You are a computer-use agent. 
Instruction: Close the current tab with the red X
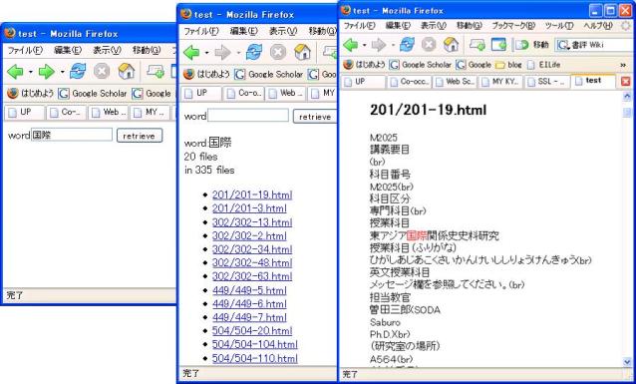click(x=625, y=82)
